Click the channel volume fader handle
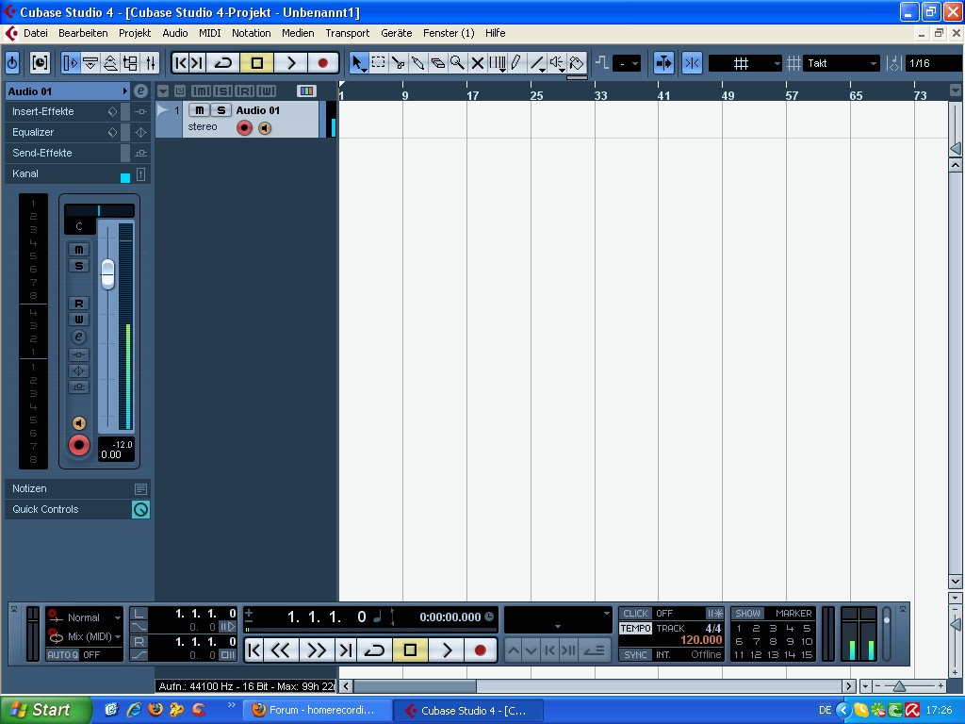Viewport: 965px width, 724px height. pos(107,274)
